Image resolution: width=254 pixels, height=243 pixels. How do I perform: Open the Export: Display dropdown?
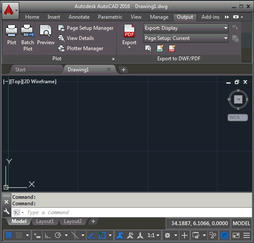point(186,28)
